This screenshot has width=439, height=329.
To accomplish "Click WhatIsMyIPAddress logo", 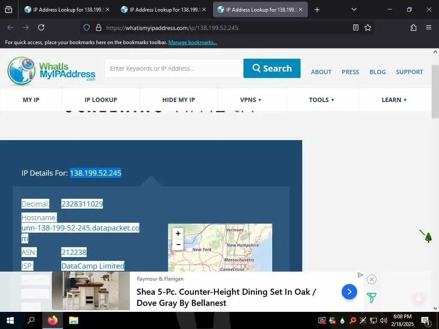I will coord(51,71).
